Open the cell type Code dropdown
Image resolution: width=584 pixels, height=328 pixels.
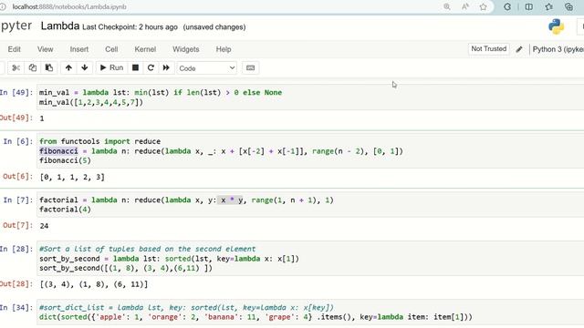[x=207, y=68]
